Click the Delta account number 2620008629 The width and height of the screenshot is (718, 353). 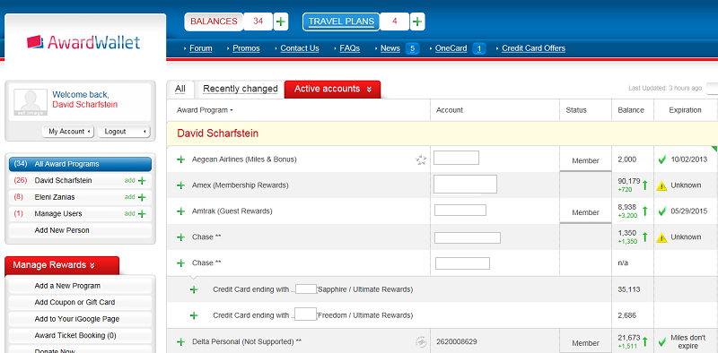(x=456, y=341)
